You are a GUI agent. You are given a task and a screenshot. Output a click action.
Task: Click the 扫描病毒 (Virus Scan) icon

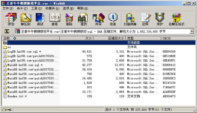(x=130, y=18)
